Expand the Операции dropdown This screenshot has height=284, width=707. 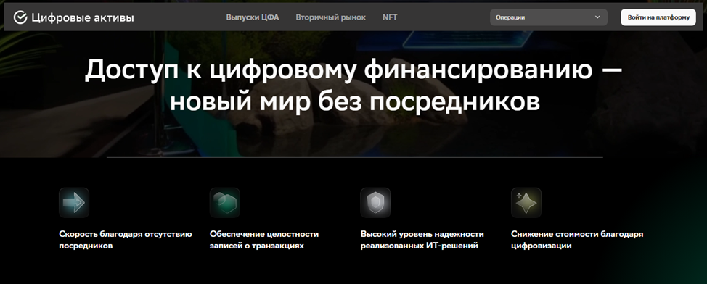(549, 17)
